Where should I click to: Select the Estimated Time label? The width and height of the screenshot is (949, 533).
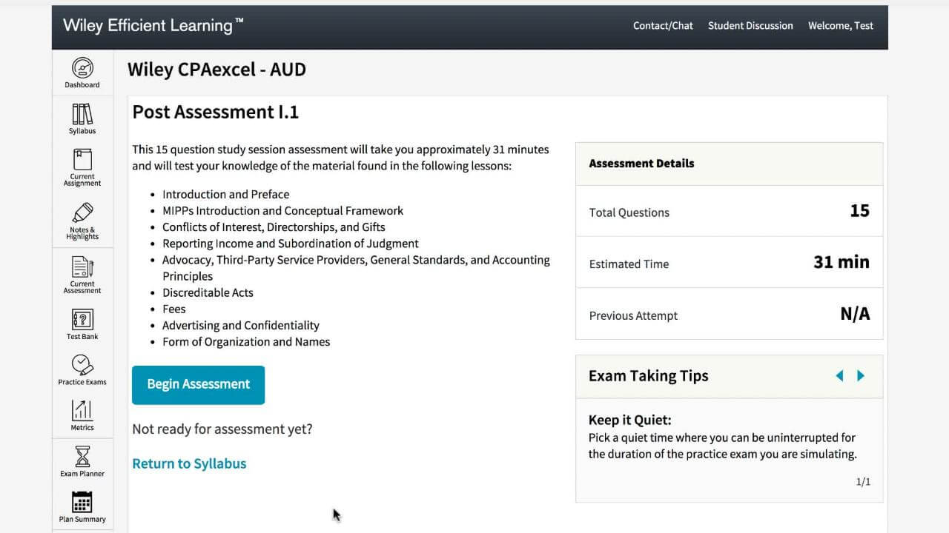point(629,264)
